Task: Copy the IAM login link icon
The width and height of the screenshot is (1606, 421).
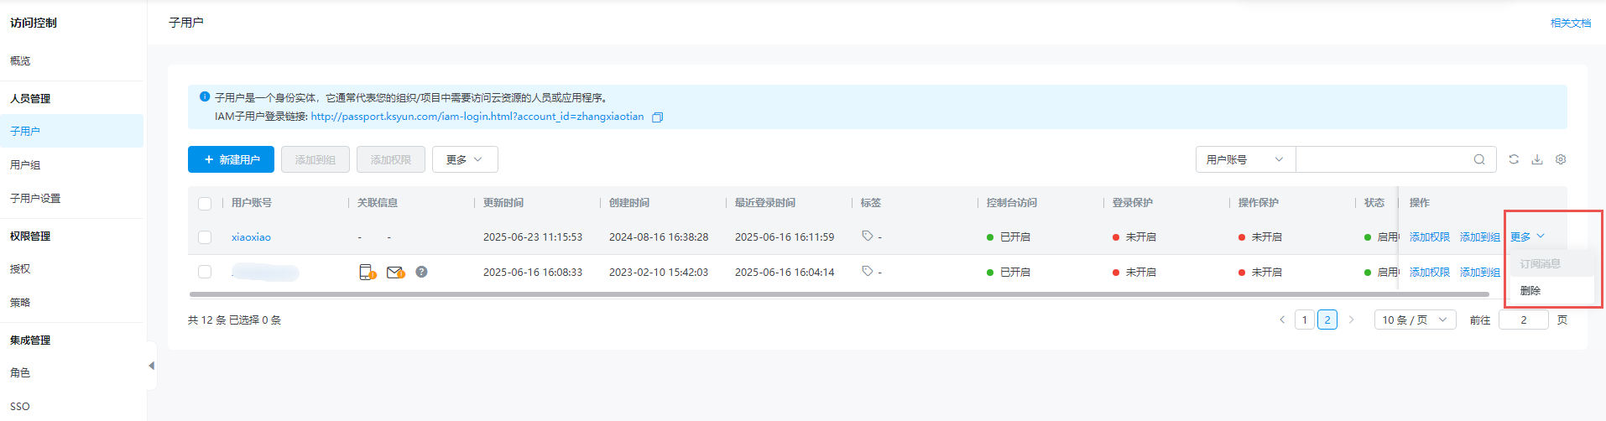Action: [x=658, y=117]
